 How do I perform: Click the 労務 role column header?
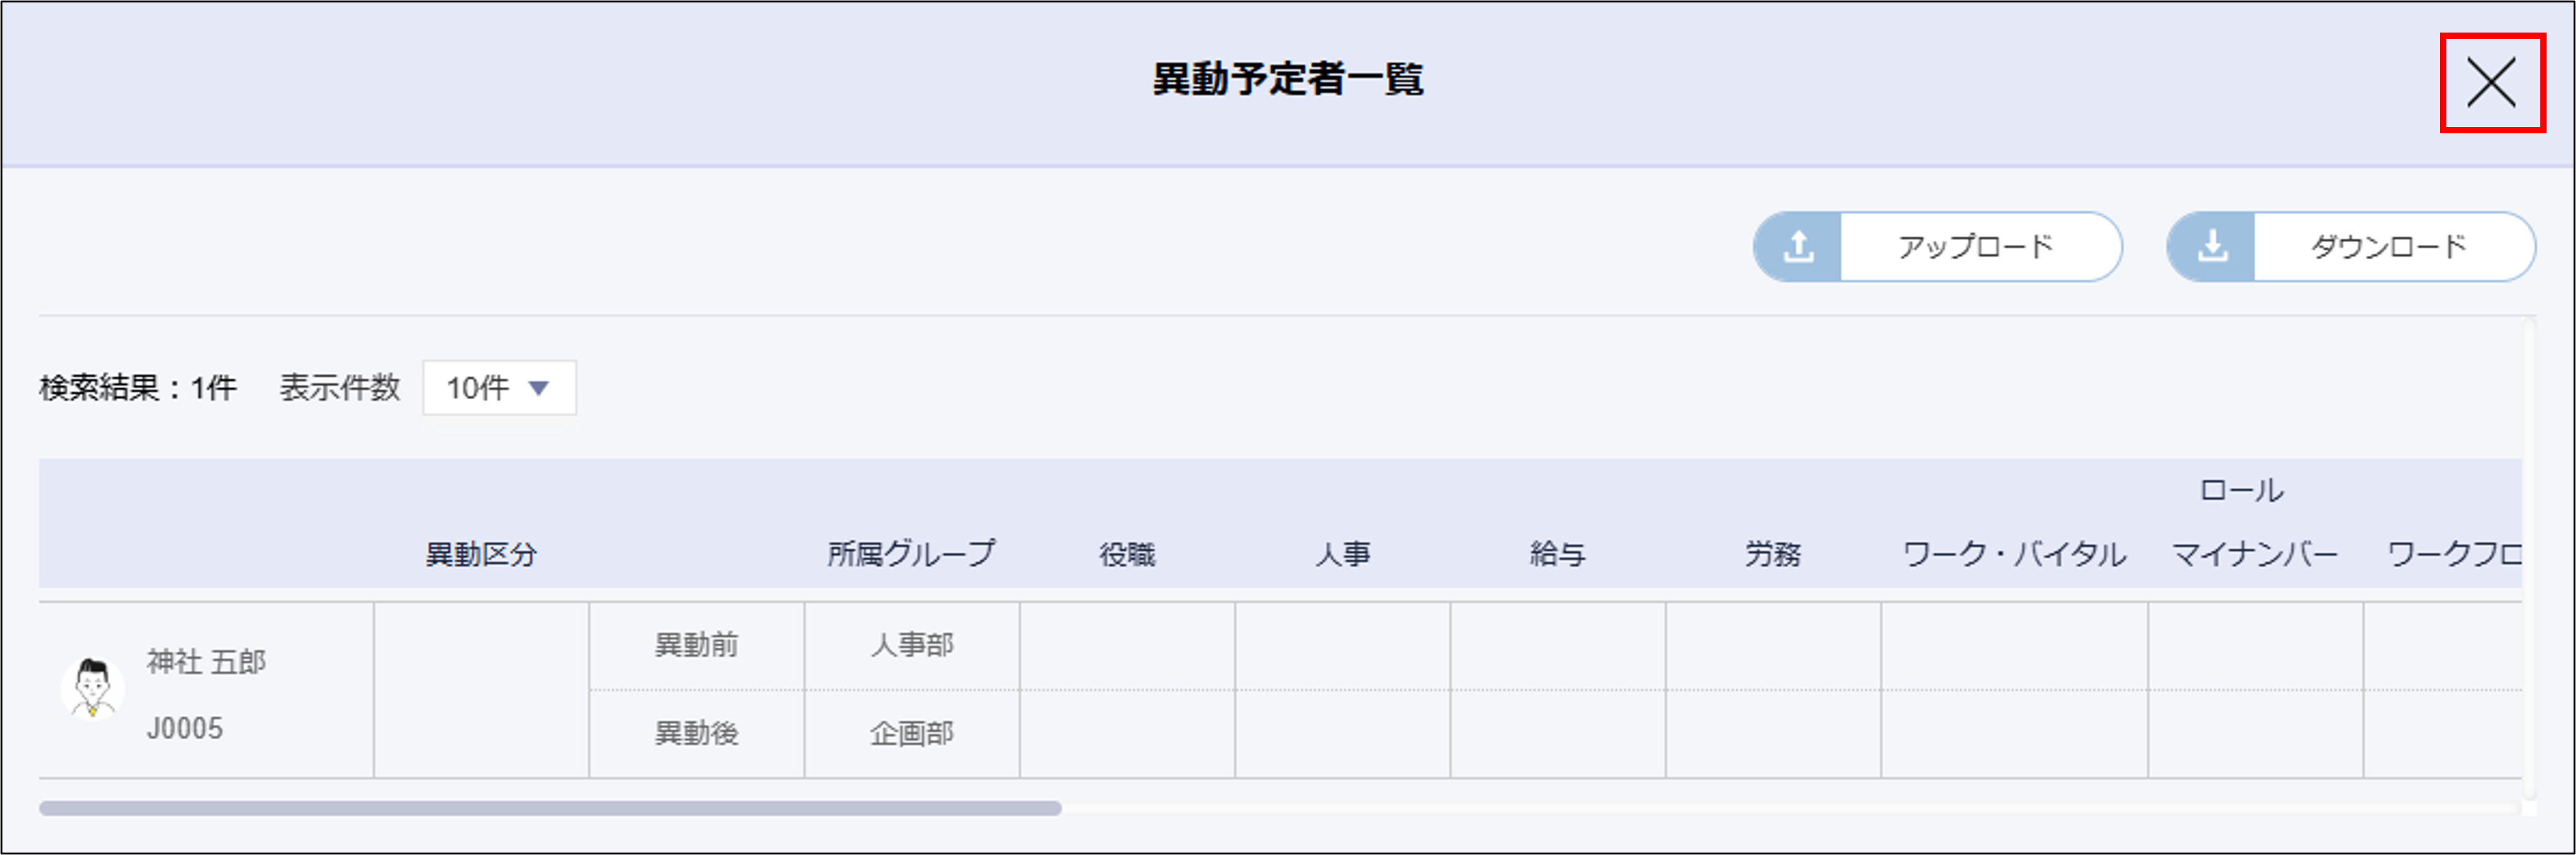click(x=1772, y=555)
